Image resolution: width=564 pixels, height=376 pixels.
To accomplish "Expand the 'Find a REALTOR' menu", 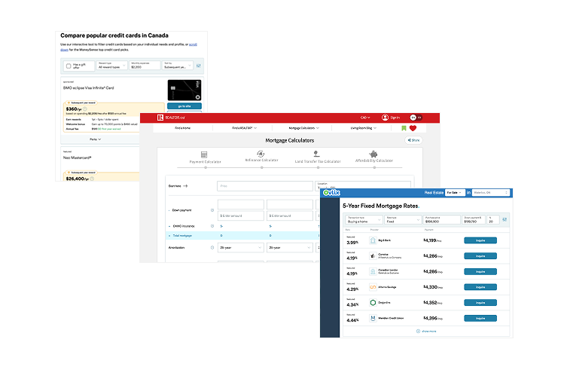I will point(244,128).
